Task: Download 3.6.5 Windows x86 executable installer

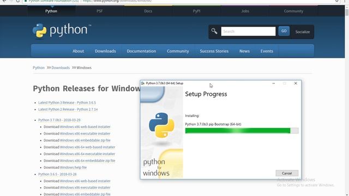Action: [85, 188]
